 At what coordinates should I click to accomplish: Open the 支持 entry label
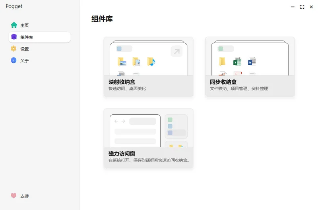[x=25, y=196]
